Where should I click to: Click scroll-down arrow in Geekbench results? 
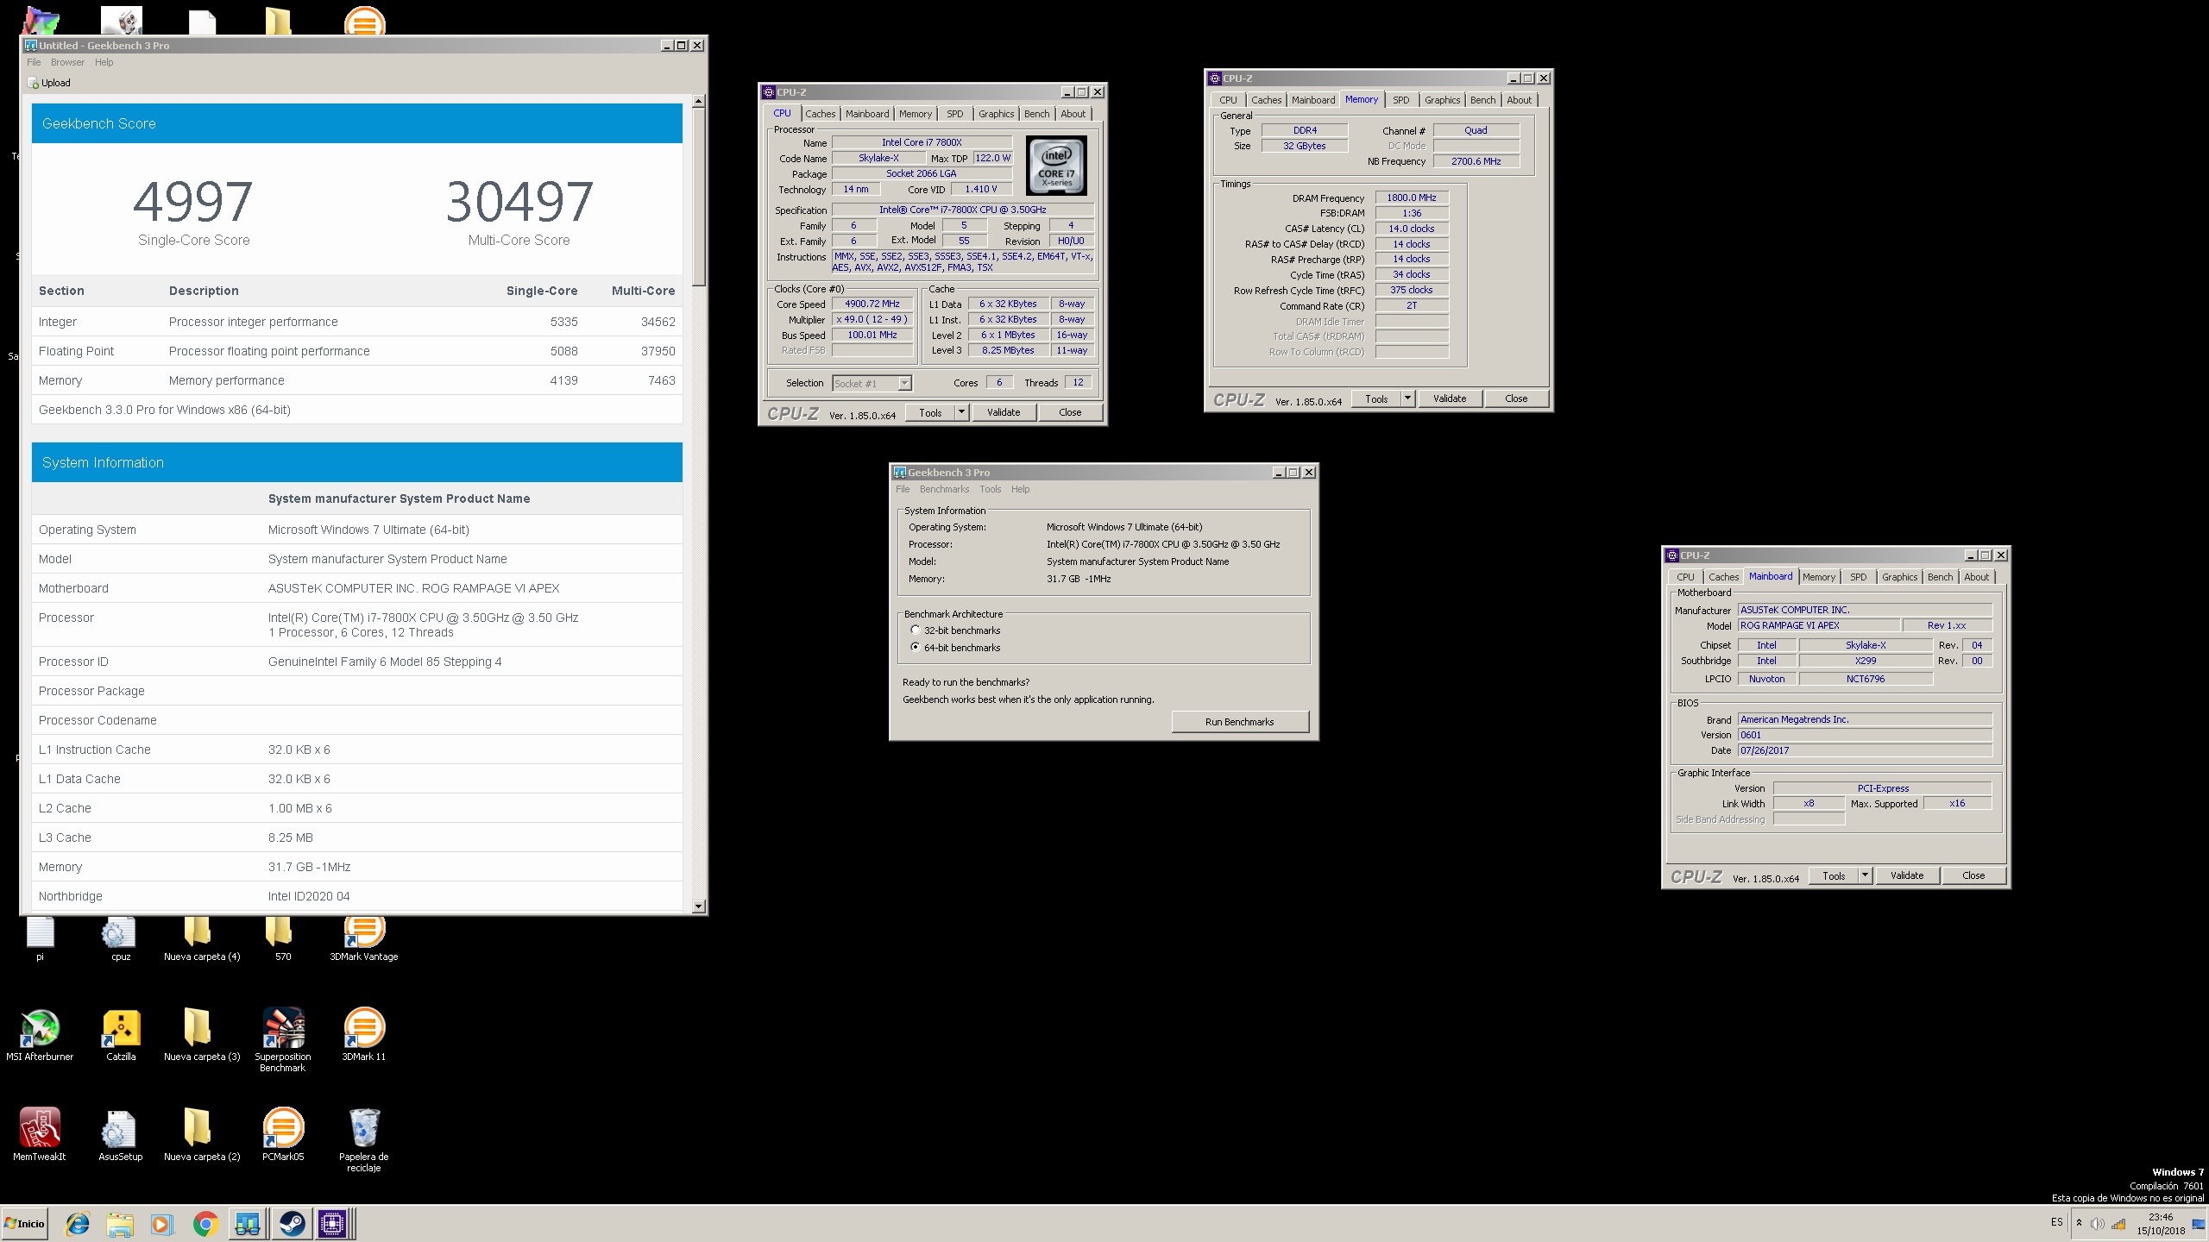click(699, 906)
